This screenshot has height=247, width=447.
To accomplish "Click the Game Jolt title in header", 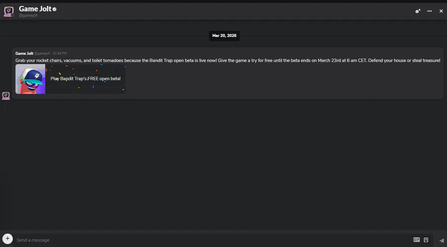I will point(34,8).
